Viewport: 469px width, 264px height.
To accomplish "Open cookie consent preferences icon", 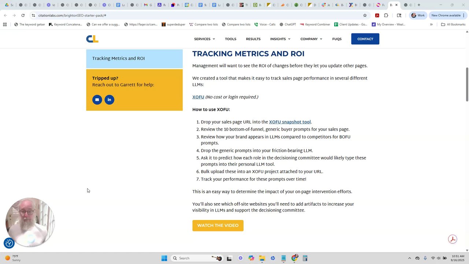I will [x=9, y=243].
